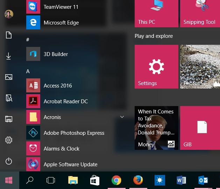Open the Photos live tile

click(x=200, y=66)
